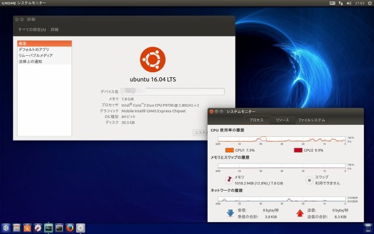Image resolution: width=374 pixels, height=234 pixels.
Task: Click the ubuntu 16.04 LTS text
Action: 153,80
